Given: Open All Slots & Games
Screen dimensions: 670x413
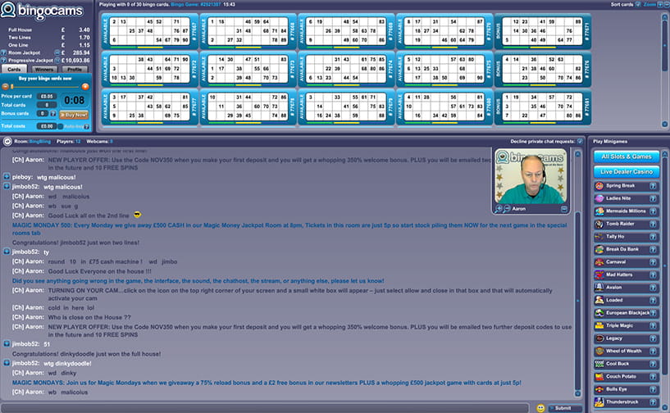Looking at the screenshot, I should coord(627,157).
